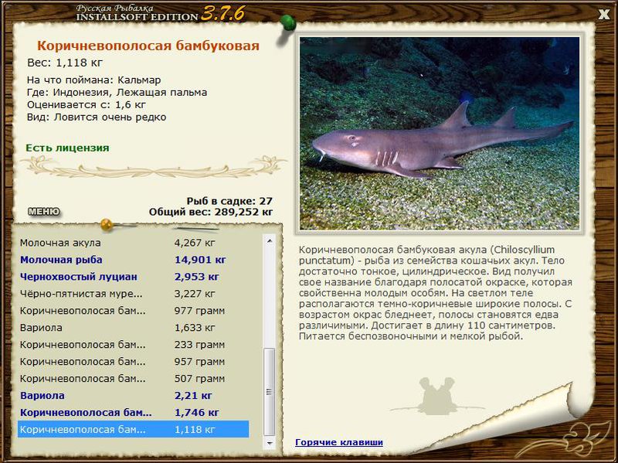
Task: Click 'Где: Индонезия, Лежащая пальма' line
Action: (x=117, y=93)
